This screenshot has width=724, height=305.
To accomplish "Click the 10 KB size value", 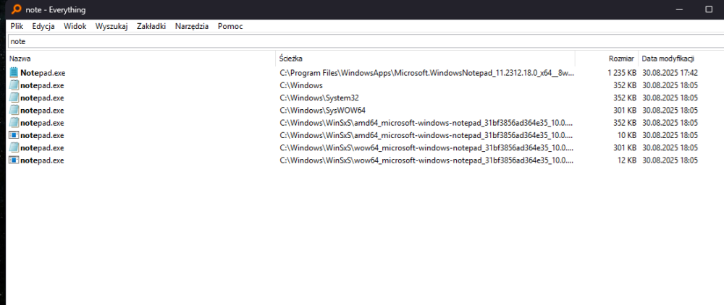I will (x=626, y=135).
